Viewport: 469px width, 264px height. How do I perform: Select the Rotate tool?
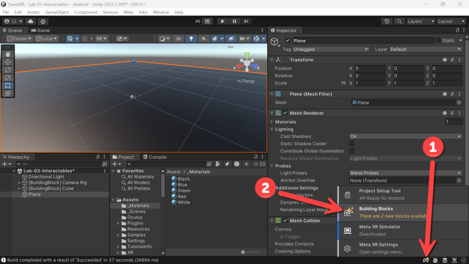8,70
